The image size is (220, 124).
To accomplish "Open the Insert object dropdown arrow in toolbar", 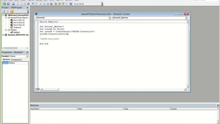I will coord(11,4).
